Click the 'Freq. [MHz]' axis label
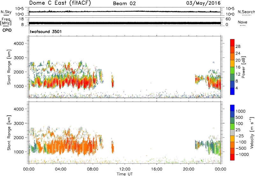Image resolution: width=255 pixels, height=176 pixels. 6,21
